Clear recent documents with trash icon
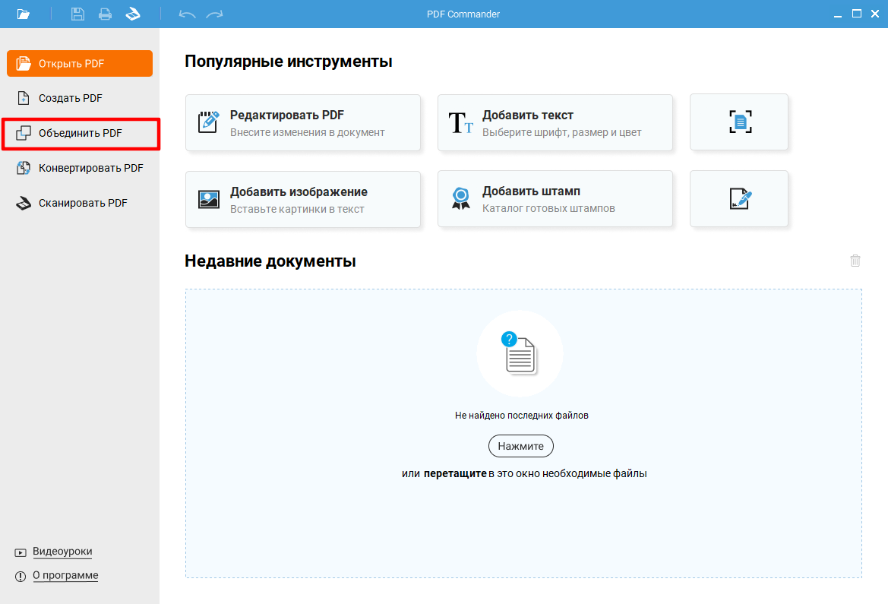This screenshot has height=604, width=888. (x=855, y=261)
